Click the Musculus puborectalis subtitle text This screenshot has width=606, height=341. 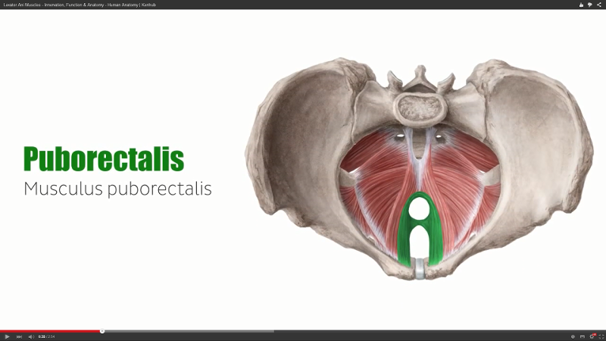117,189
